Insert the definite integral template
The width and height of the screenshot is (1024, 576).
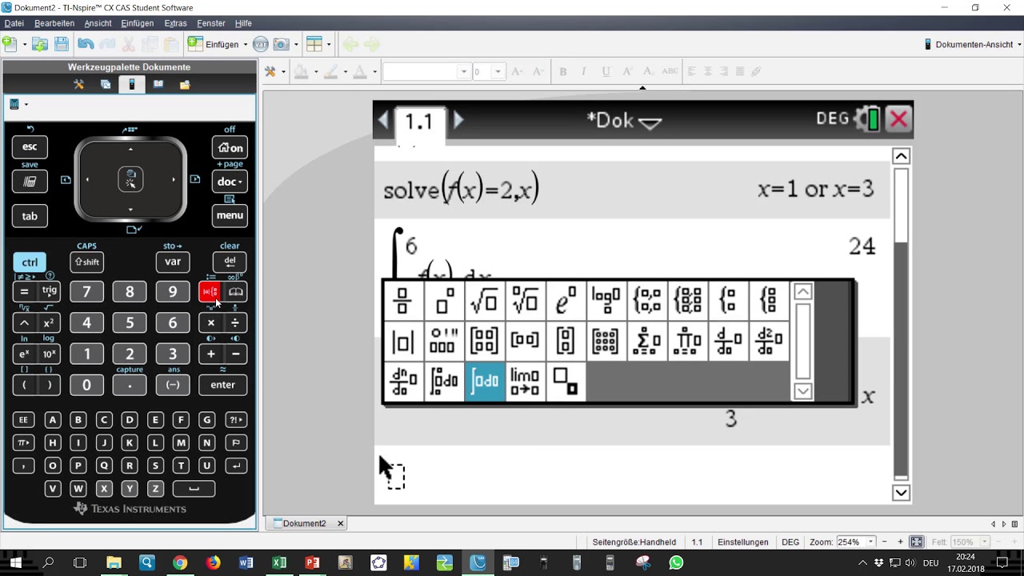(x=444, y=382)
